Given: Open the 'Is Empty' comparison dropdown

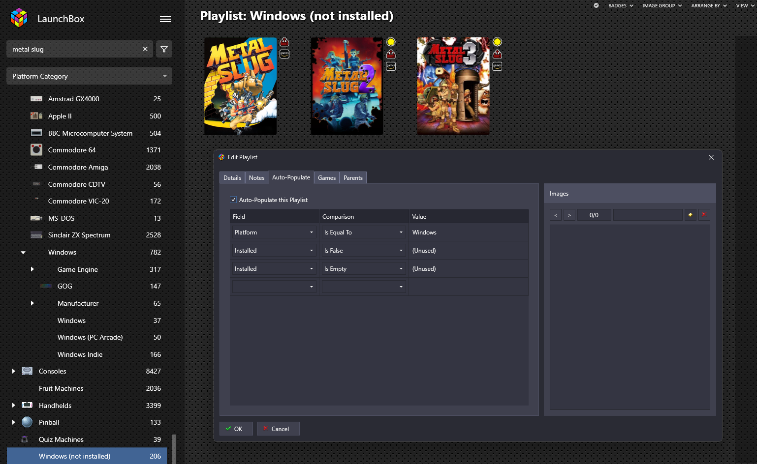Looking at the screenshot, I should click(363, 268).
